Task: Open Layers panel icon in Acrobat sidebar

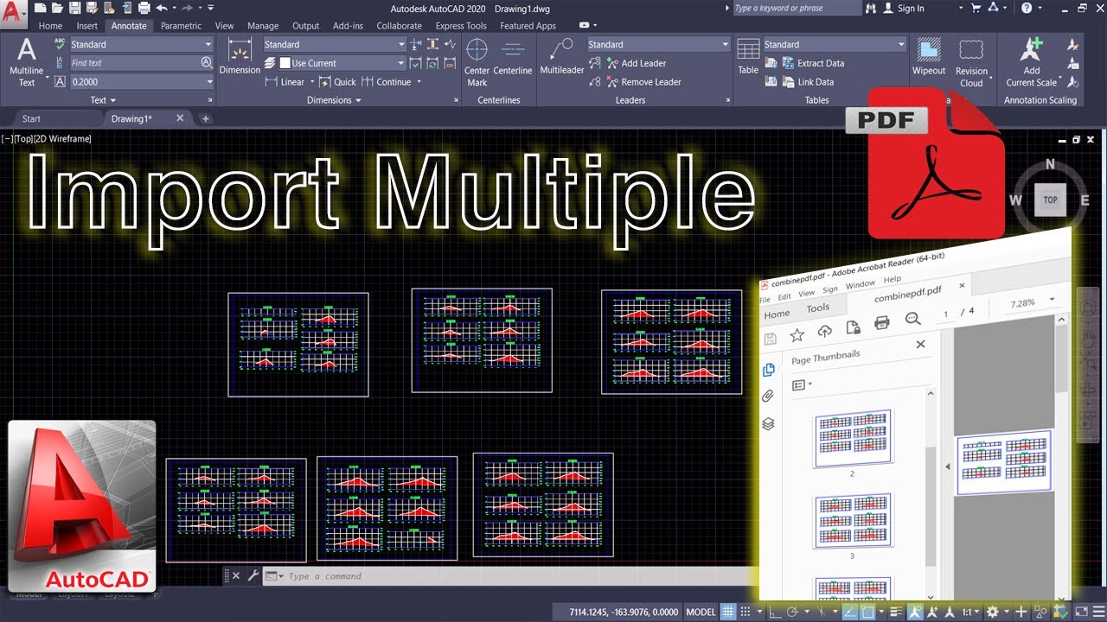Action: 768,424
